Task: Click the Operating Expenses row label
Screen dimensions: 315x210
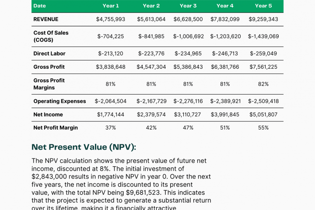Action: [59, 101]
